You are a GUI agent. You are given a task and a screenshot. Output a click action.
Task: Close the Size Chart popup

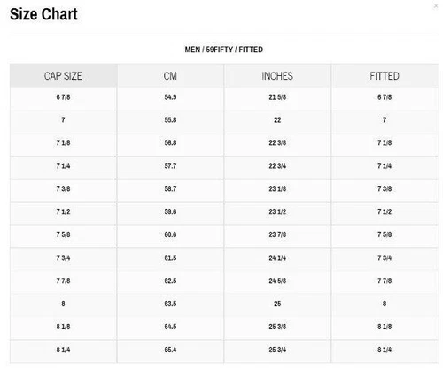point(436,6)
